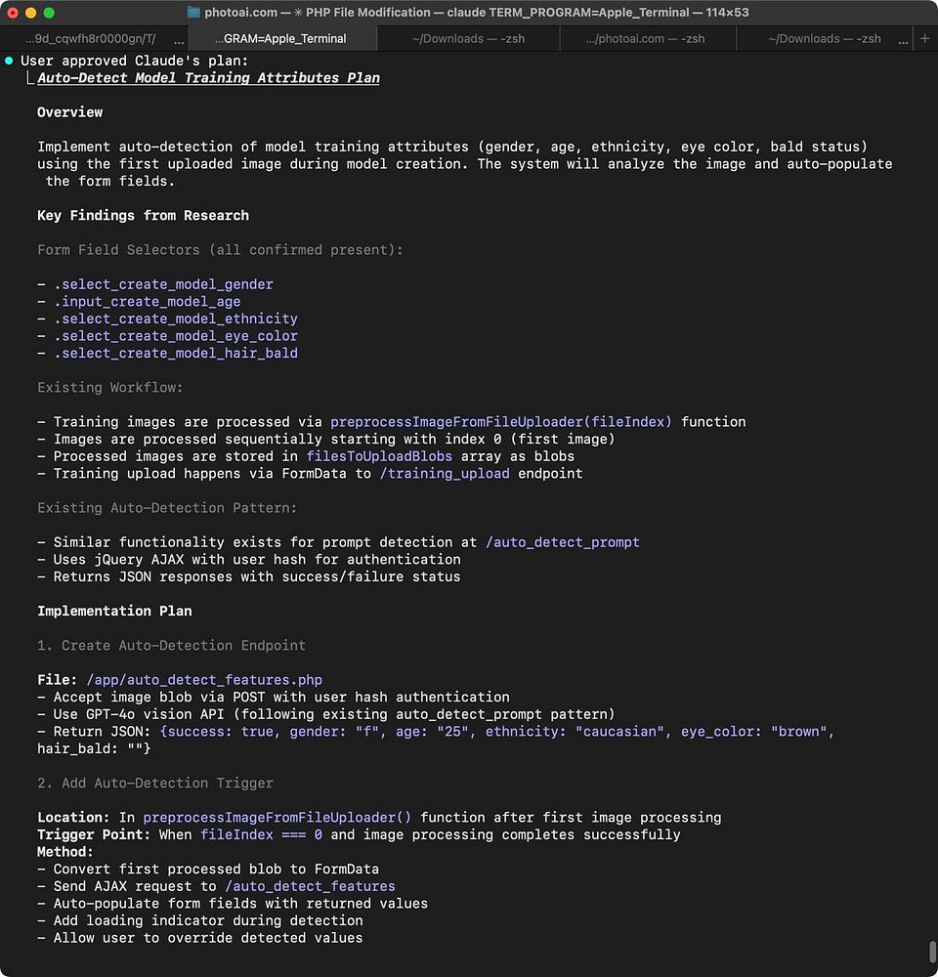Click the yellow minimize window button
The height and width of the screenshot is (977, 938).
(x=30, y=13)
